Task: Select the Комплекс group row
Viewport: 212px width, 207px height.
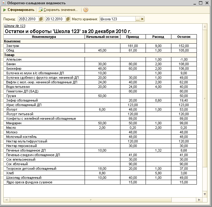Action: 12,41
